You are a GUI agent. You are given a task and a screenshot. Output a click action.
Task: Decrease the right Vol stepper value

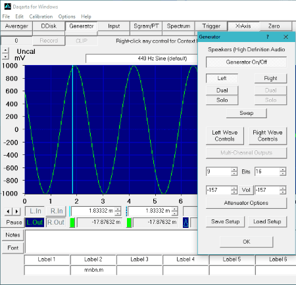click(283, 192)
